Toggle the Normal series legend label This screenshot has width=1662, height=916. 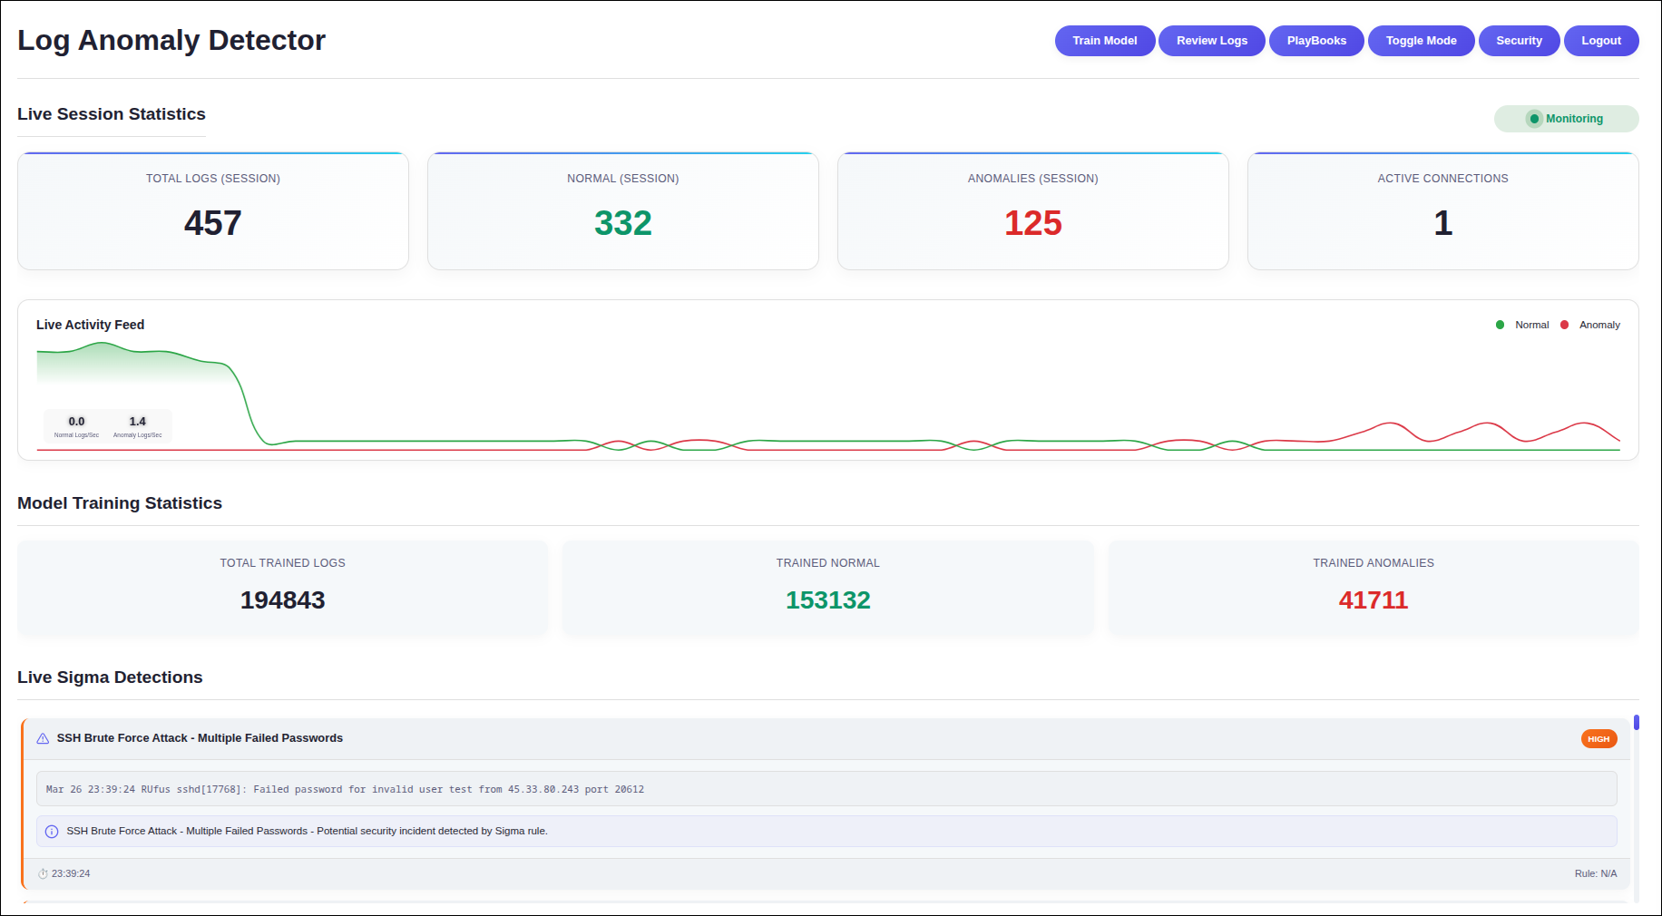[x=1531, y=325]
